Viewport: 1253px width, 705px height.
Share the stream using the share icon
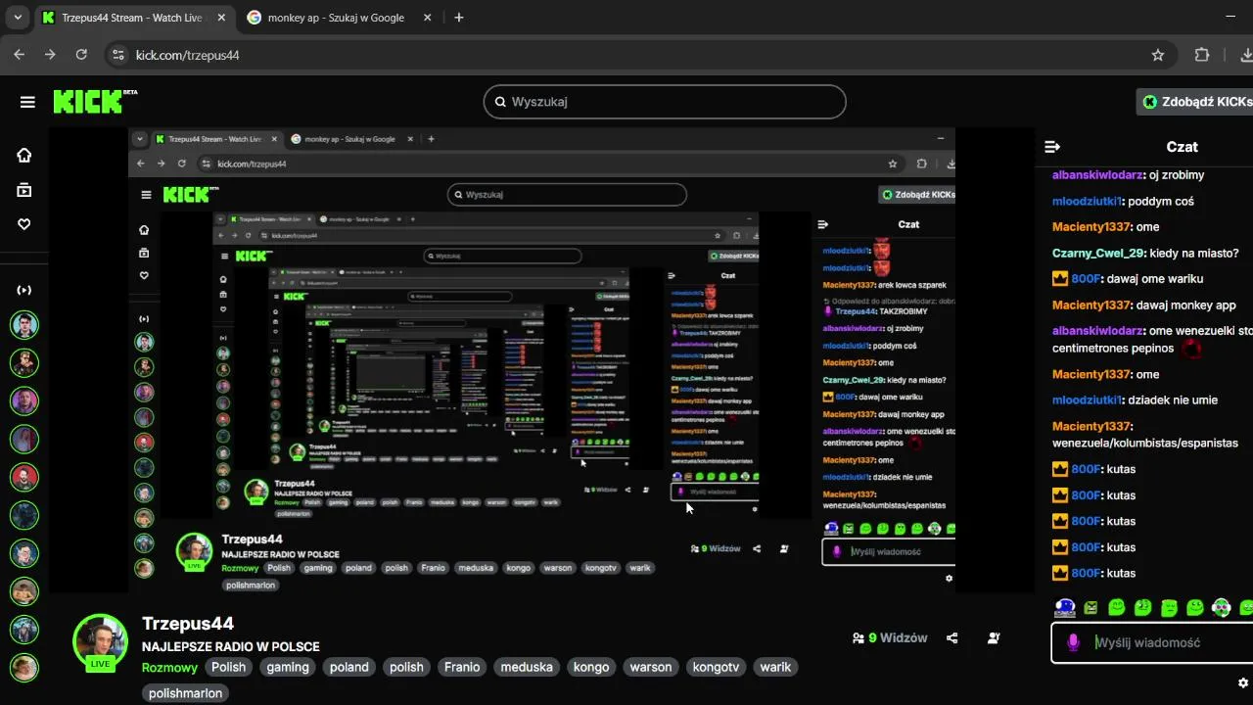coord(952,638)
